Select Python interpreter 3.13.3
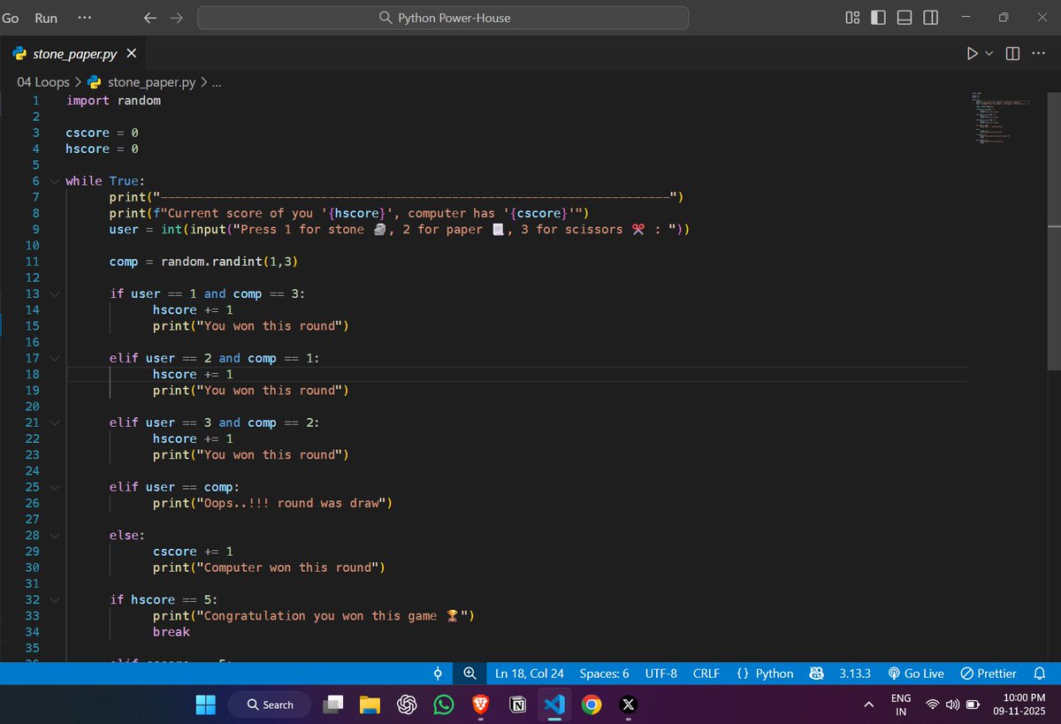Viewport: 1061px width, 724px height. 855,674
